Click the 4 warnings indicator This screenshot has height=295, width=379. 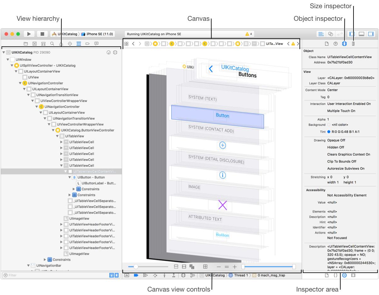249,34
